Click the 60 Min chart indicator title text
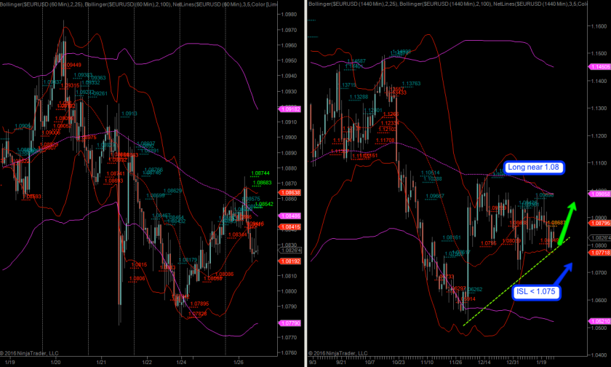The height and width of the screenshot is (367, 611). 139,4
